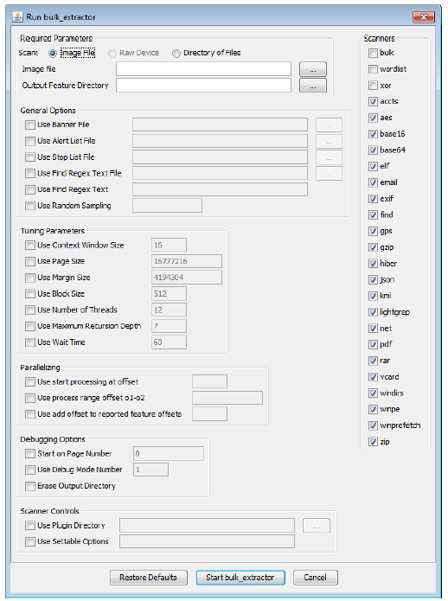This screenshot has width=448, height=601.
Task: Click the Output Feature Directory text field
Action: pyautogui.click(x=203, y=85)
